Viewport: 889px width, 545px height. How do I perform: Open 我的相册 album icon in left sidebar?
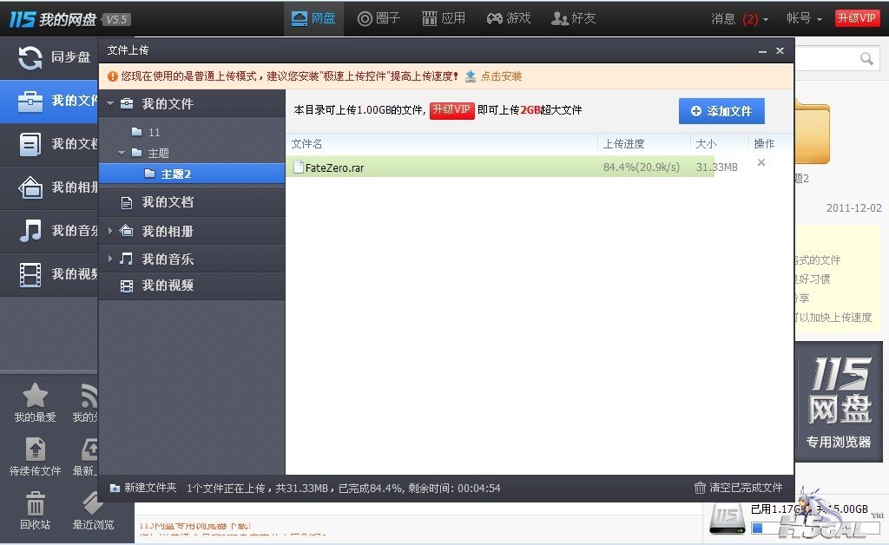(30, 187)
